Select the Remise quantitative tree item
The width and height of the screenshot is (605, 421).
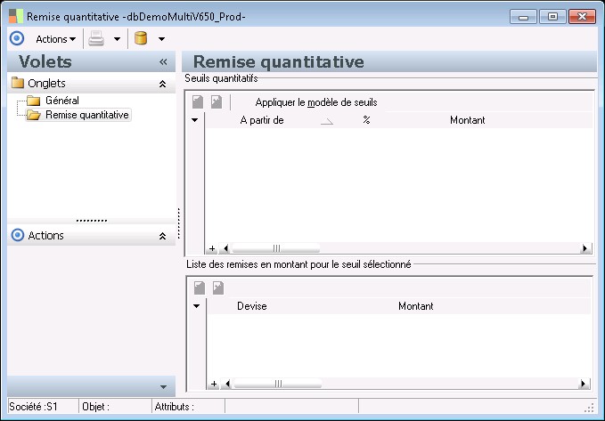pos(86,115)
